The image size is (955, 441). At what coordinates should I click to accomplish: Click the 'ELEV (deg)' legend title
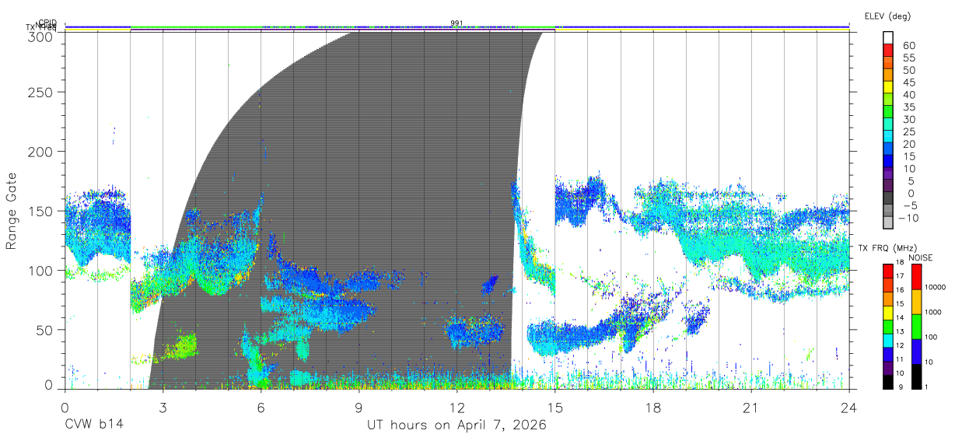click(887, 16)
